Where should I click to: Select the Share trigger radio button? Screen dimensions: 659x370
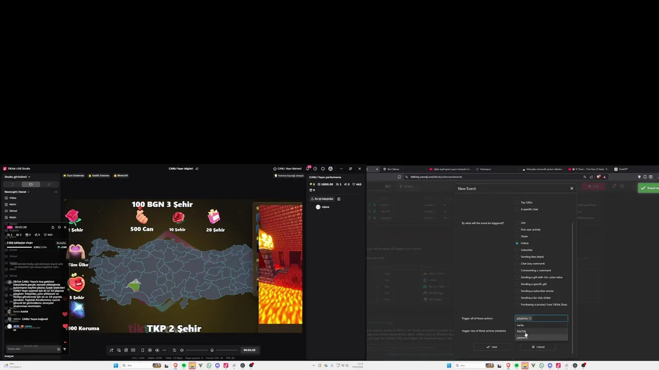[517, 236]
